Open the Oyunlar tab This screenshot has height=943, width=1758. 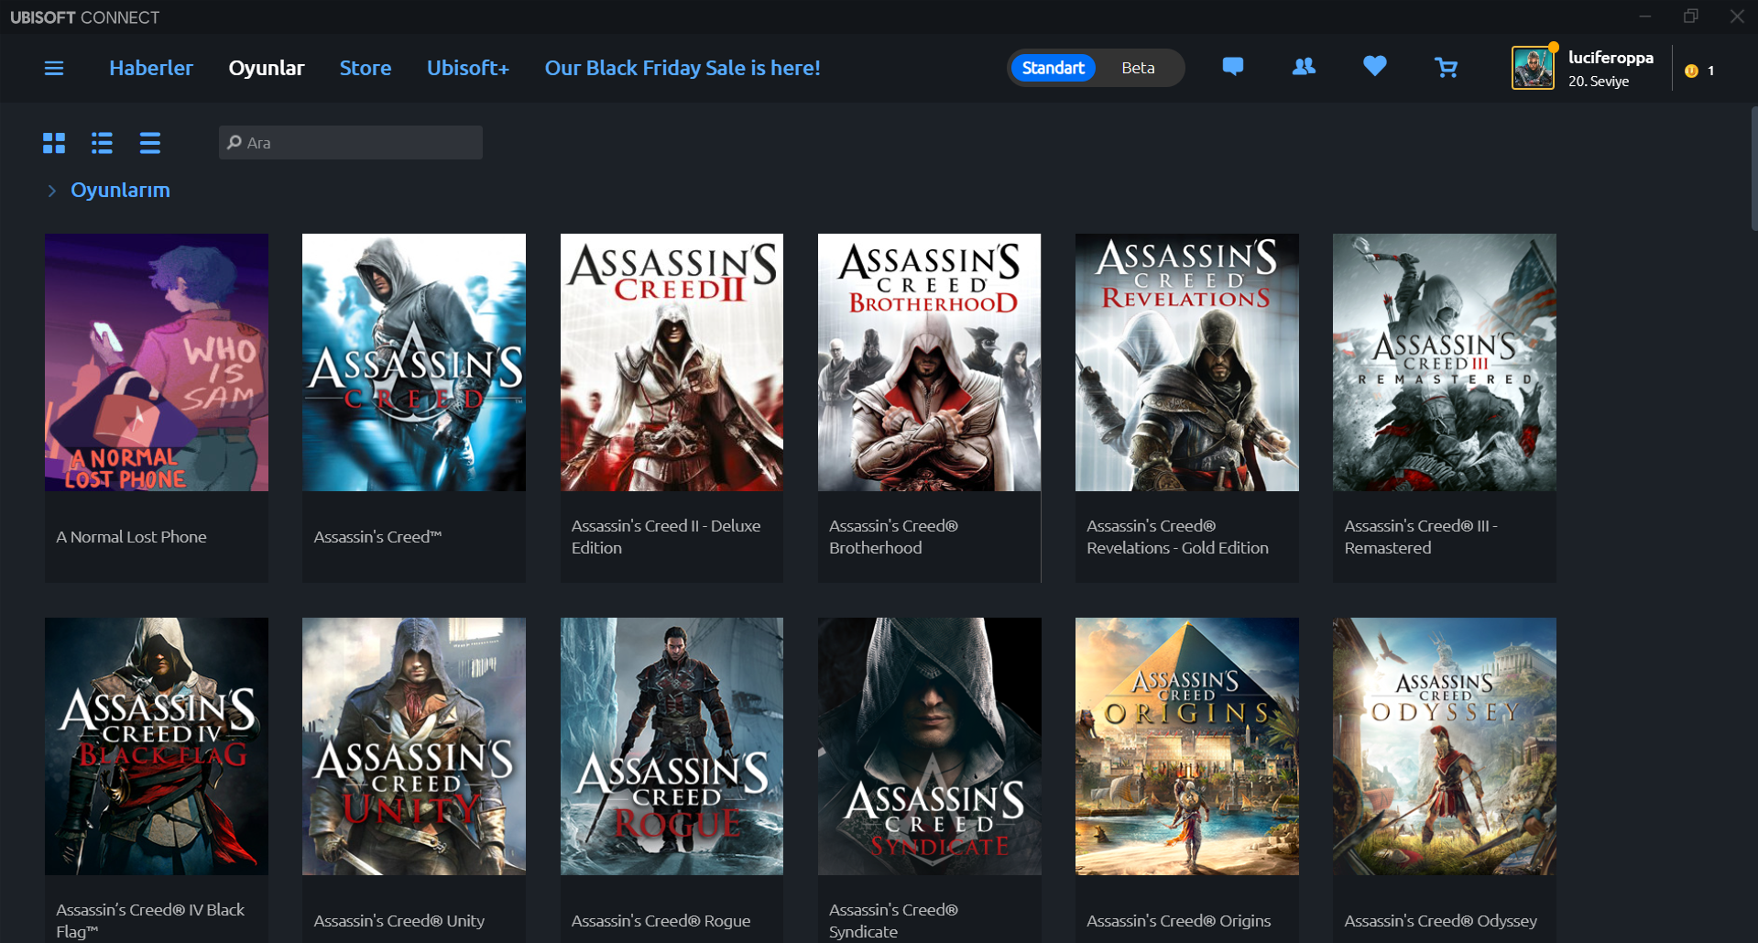(267, 68)
